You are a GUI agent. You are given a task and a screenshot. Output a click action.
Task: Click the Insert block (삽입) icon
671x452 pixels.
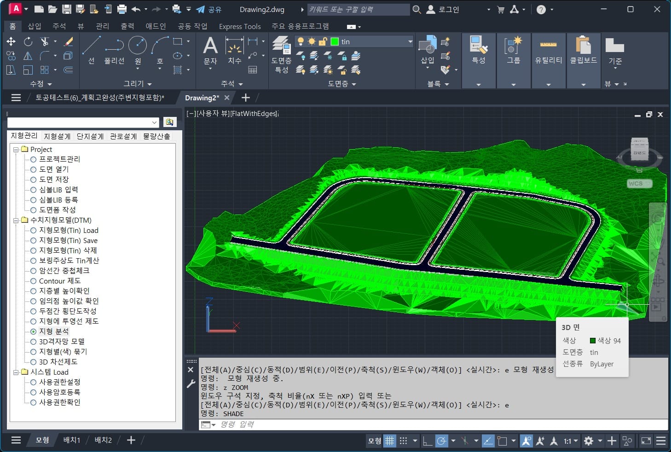[x=428, y=51]
